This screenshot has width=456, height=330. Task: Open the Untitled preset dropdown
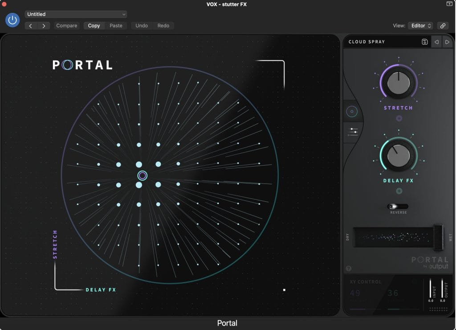76,14
